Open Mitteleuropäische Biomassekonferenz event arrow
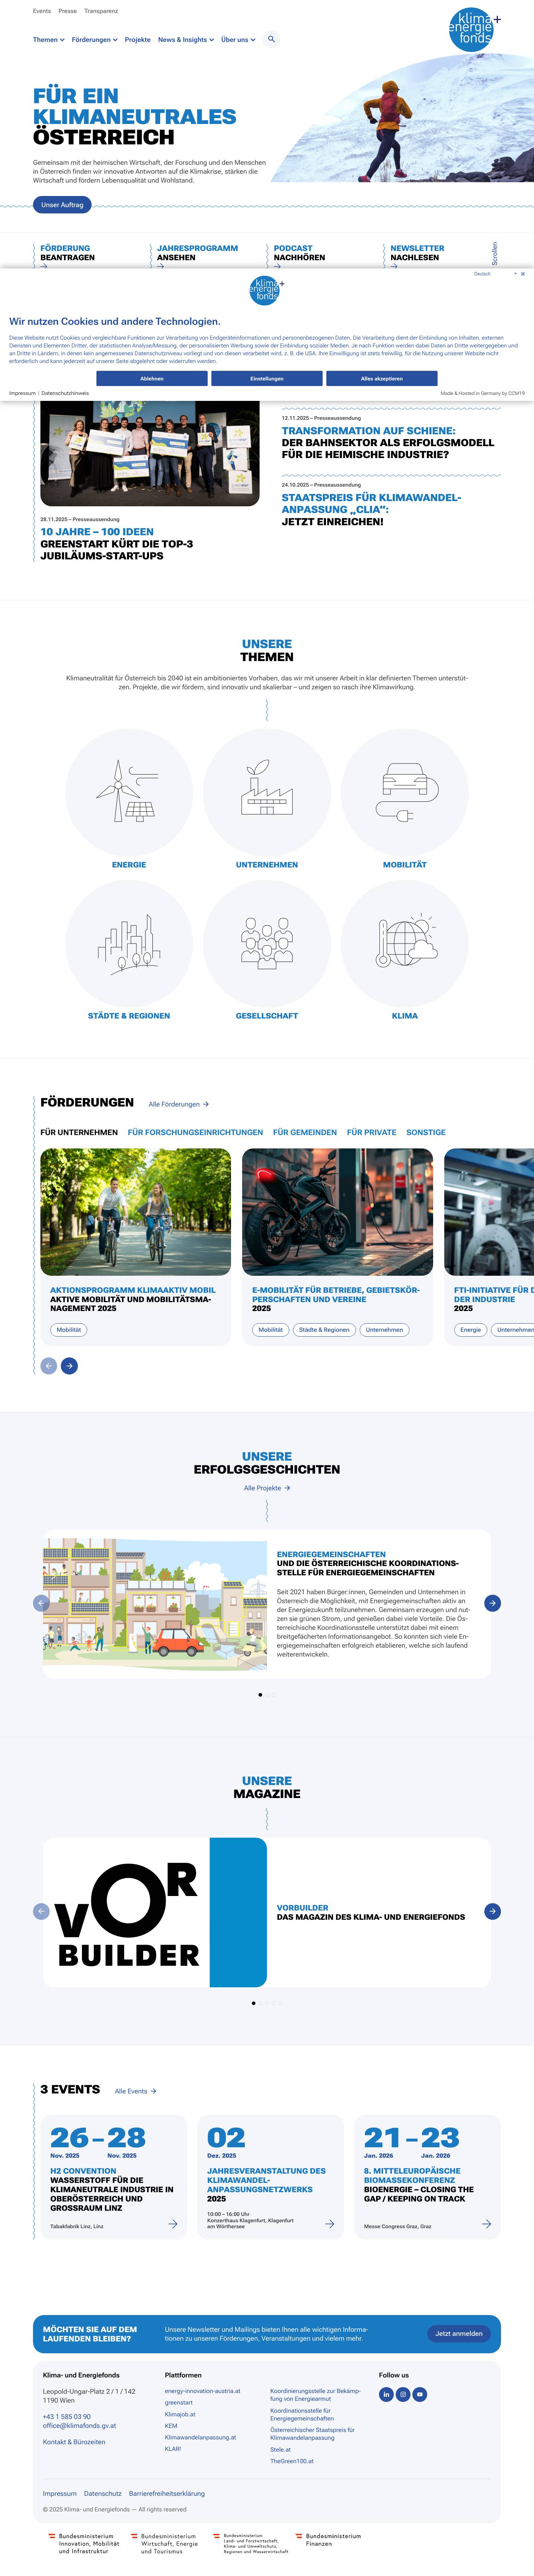Screen dimensions: 534x2576 486,2224
